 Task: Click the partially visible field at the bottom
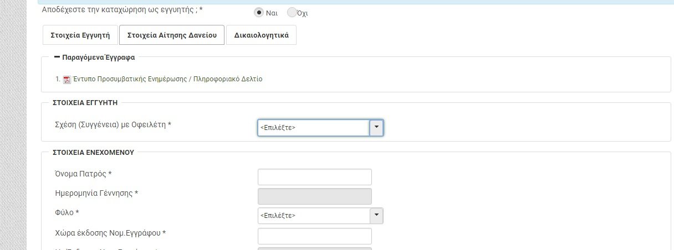click(314, 248)
